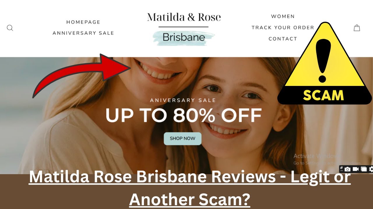373x209 pixels.
Task: Go to HOMEPAGE menu item
Action: tap(83, 22)
